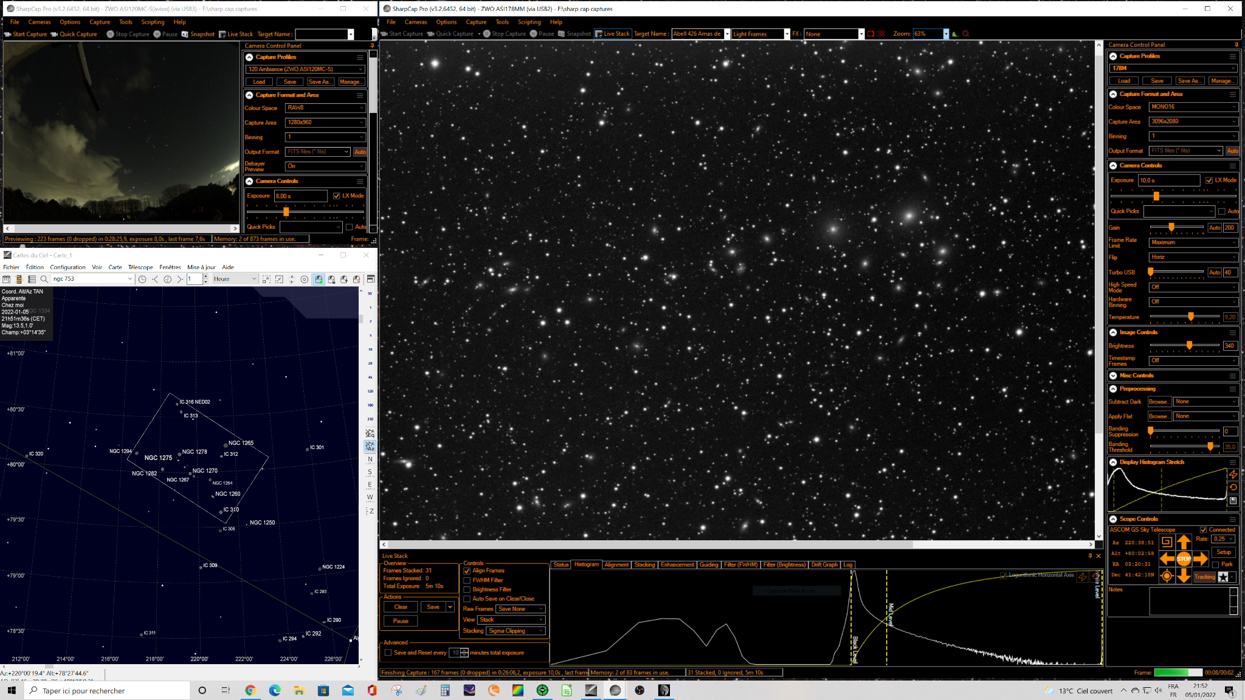This screenshot has width=1245, height=700.
Task: Click the up arrow in Scope Controls
Action: (x=1183, y=542)
